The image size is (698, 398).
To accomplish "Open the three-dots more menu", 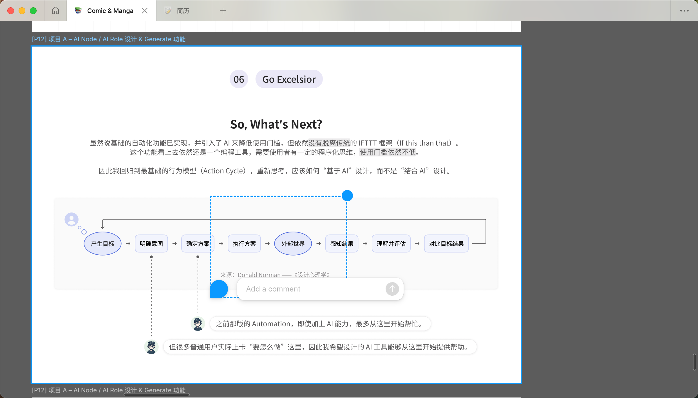I will 684,11.
